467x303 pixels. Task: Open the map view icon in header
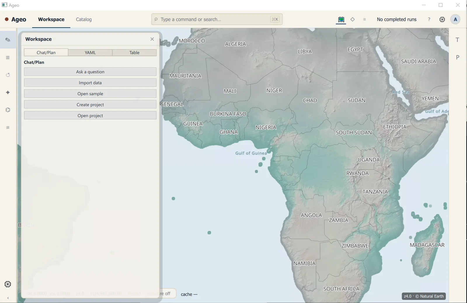(341, 20)
